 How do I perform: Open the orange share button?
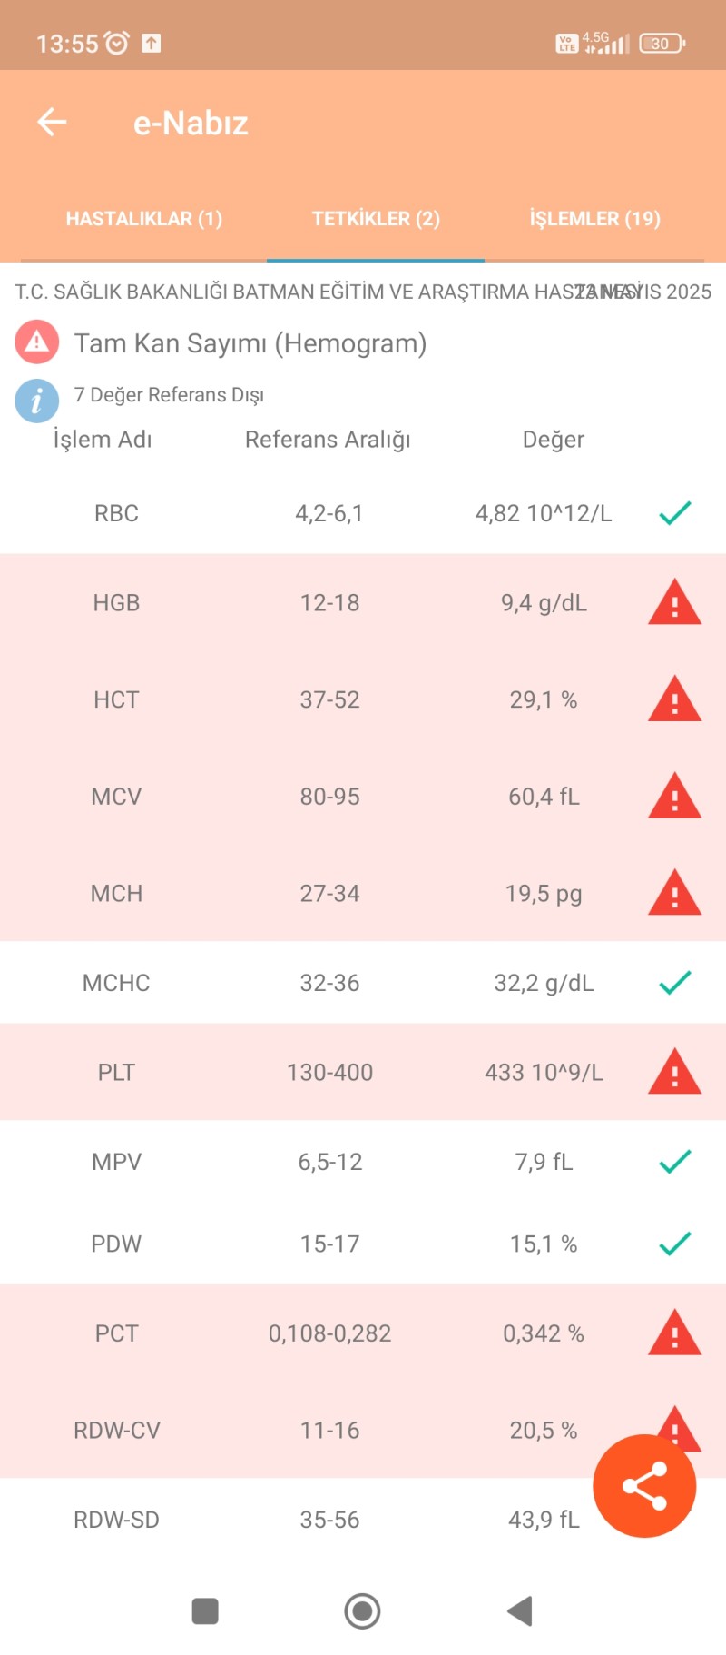pyautogui.click(x=644, y=1486)
